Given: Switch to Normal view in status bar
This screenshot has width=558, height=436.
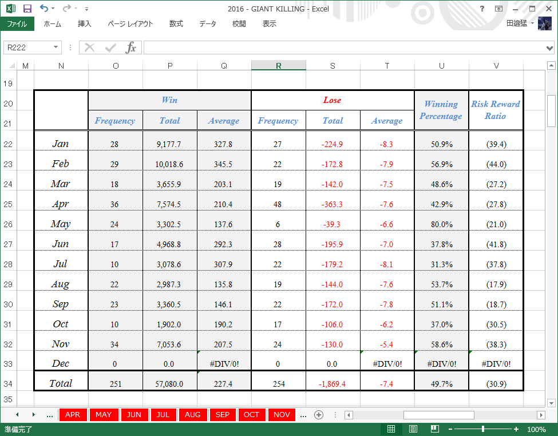Looking at the screenshot, I should coord(391,429).
